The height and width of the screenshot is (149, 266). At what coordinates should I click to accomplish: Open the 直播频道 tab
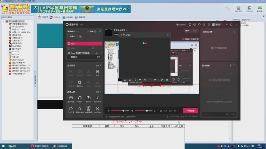[80, 17]
